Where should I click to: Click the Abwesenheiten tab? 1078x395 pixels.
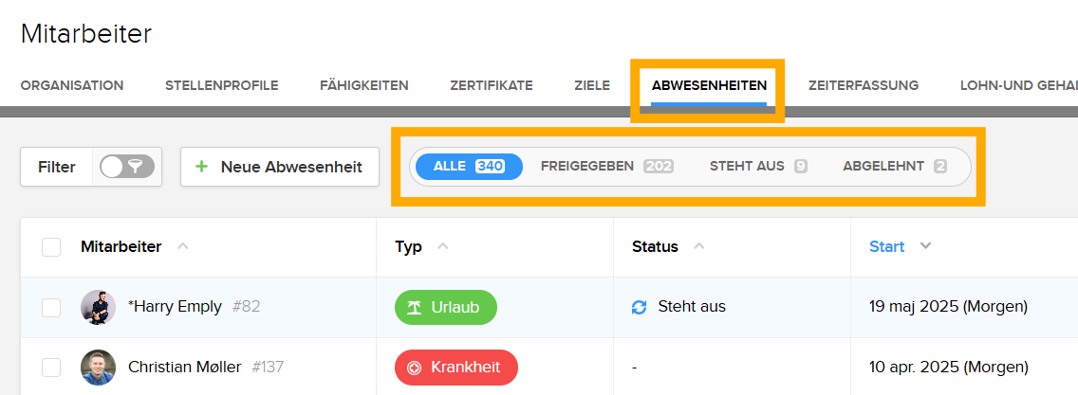(x=709, y=85)
